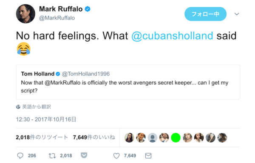Open the @cubansholland mention link
Screen dimensions: 255x163
click(172, 36)
